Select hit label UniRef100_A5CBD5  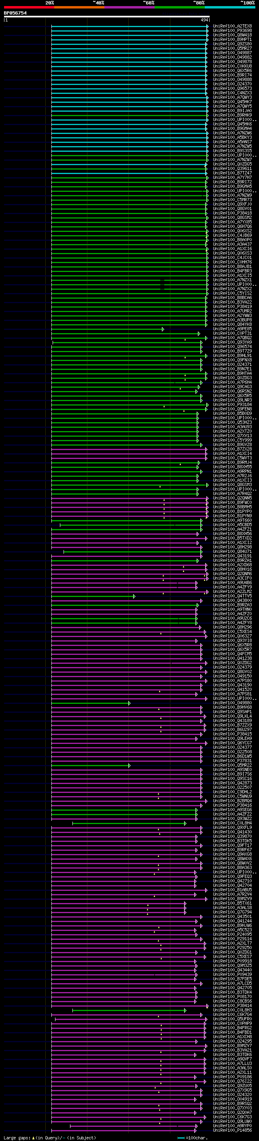(x=232, y=525)
